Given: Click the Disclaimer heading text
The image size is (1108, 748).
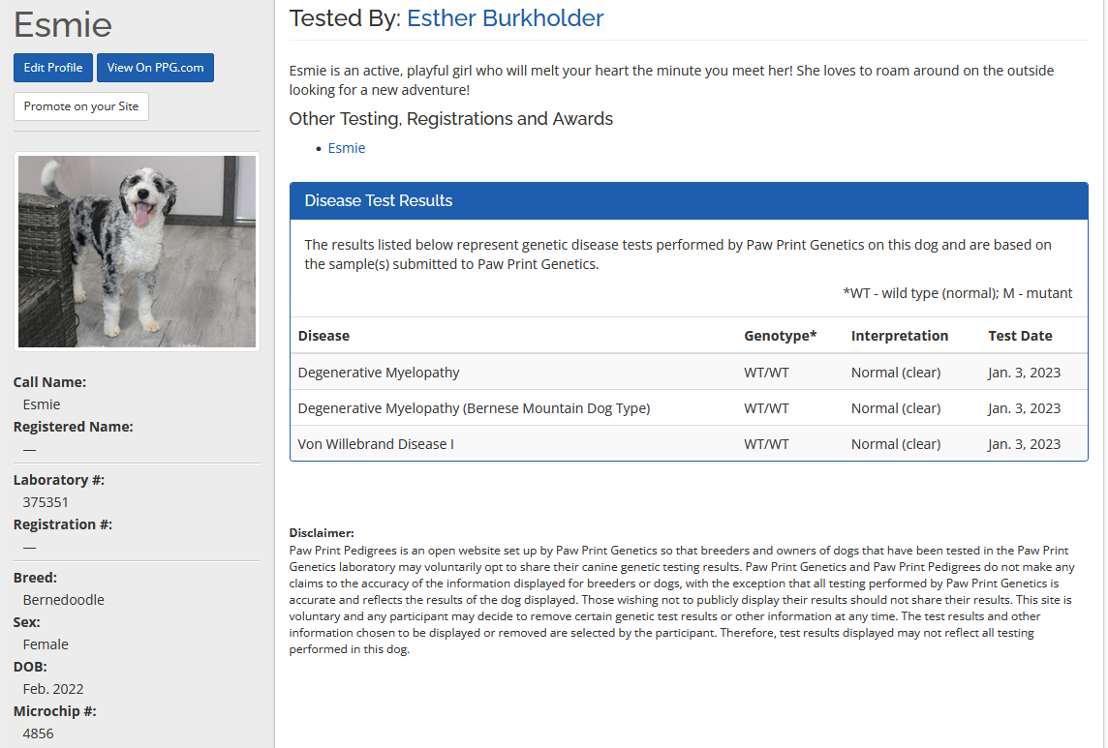Looking at the screenshot, I should click(322, 533).
